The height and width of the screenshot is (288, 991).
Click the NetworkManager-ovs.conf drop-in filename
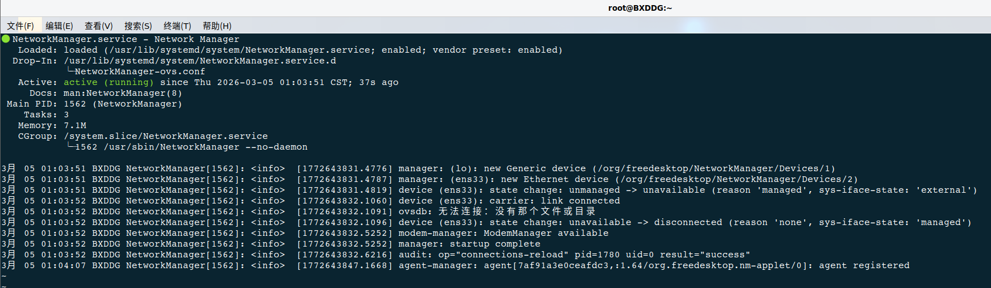coord(140,71)
